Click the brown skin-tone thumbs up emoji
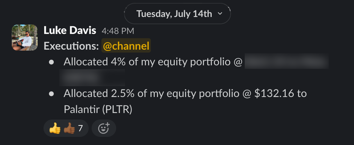This screenshot has height=145, width=354. [69, 129]
